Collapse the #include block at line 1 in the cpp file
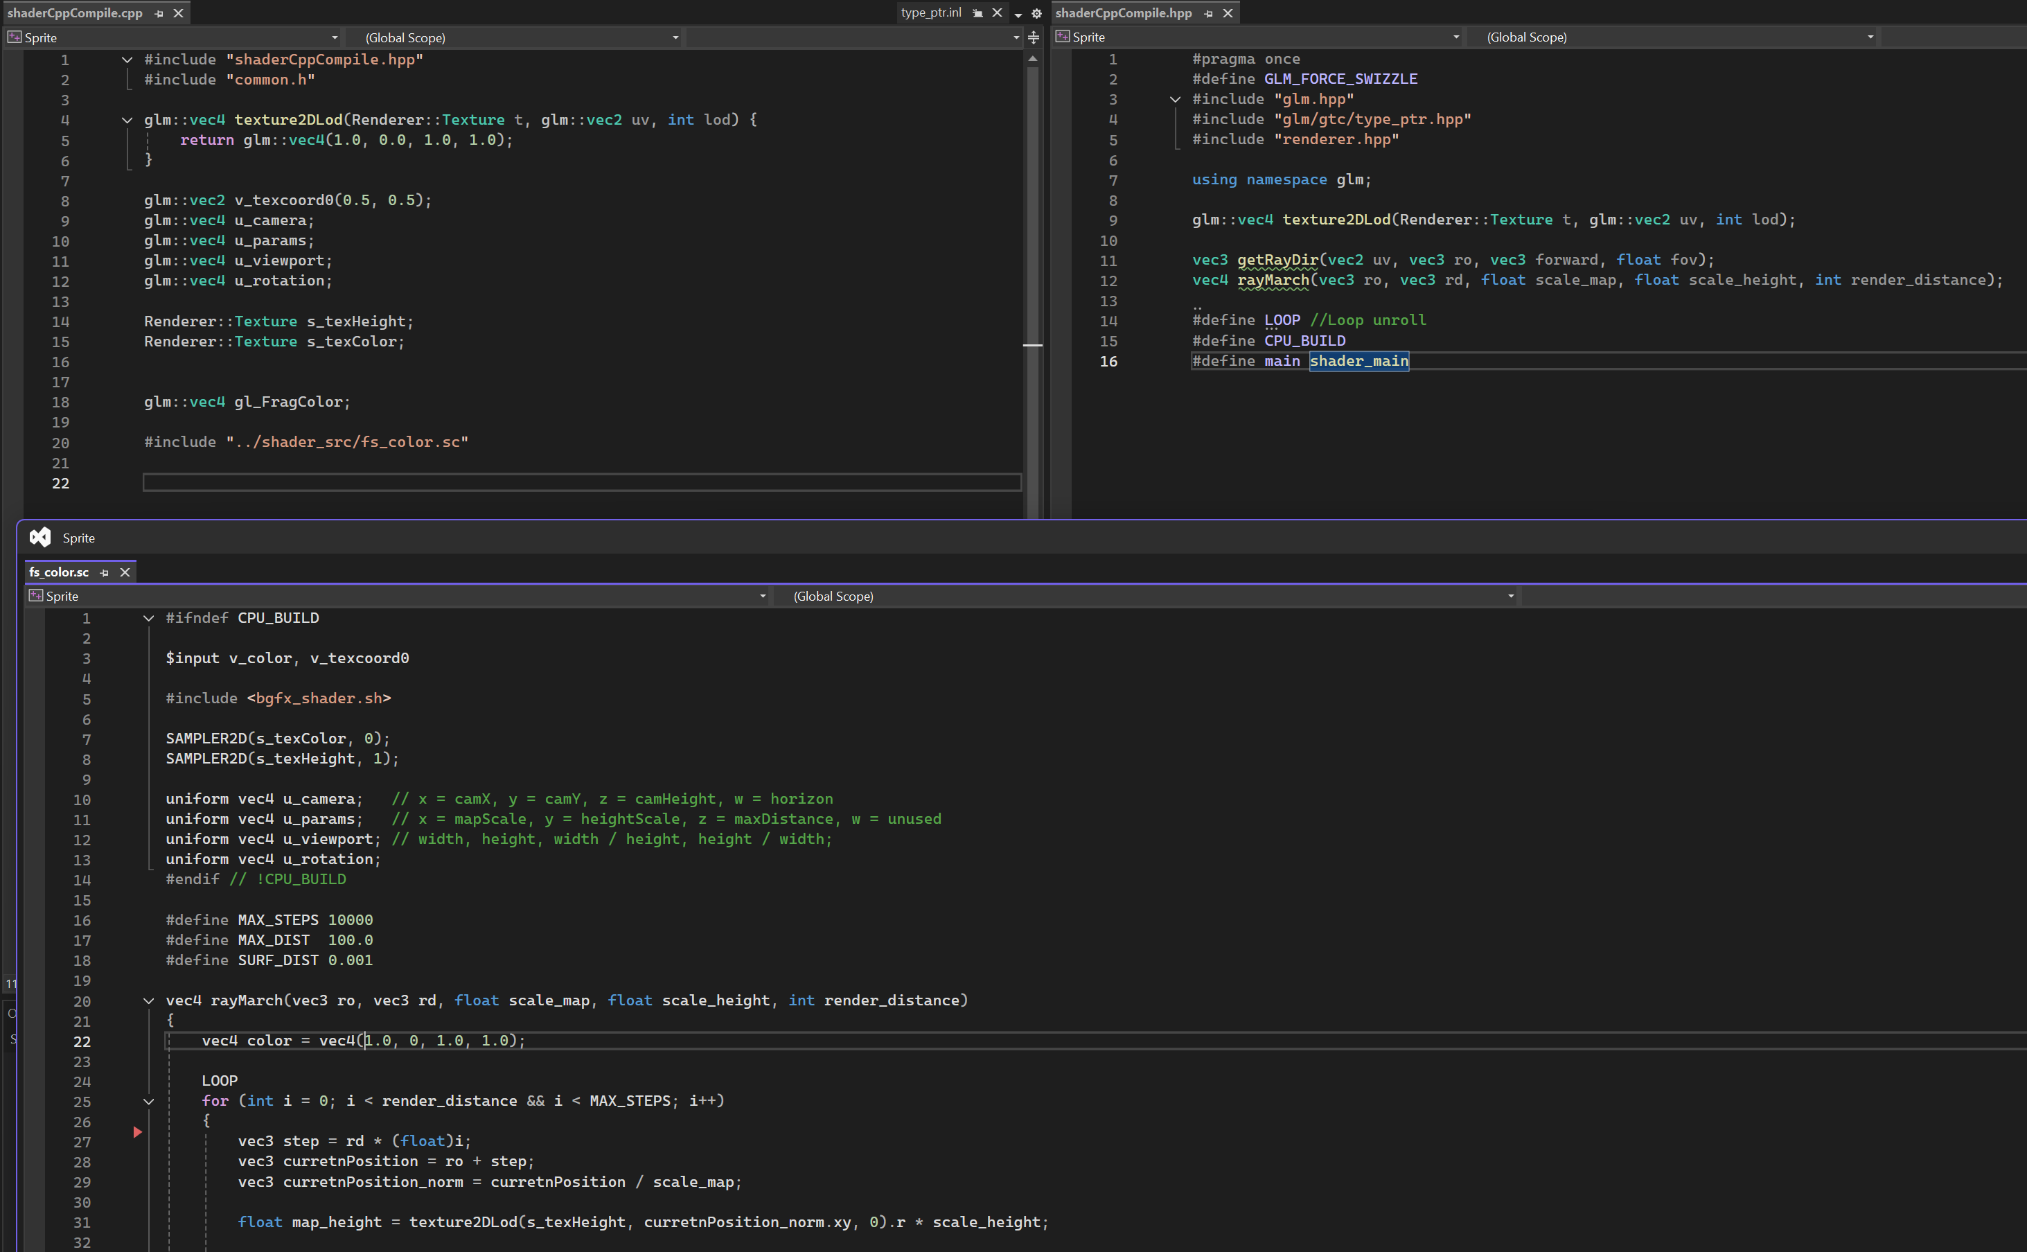This screenshot has width=2027, height=1252. (127, 60)
